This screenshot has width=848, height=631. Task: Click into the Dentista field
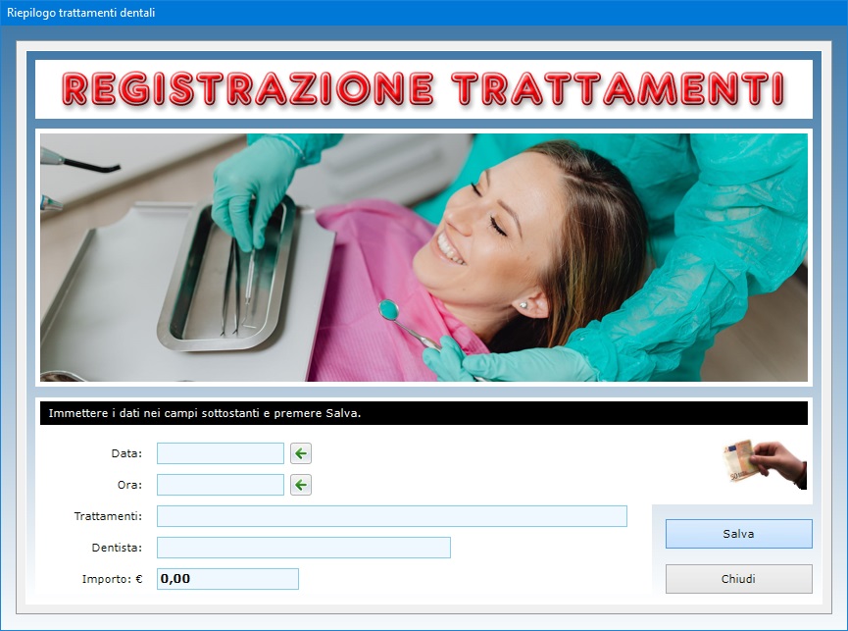(x=303, y=548)
